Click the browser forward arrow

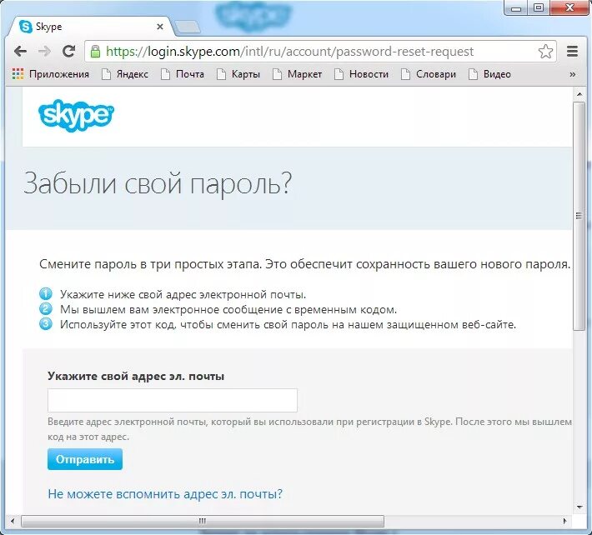44,52
